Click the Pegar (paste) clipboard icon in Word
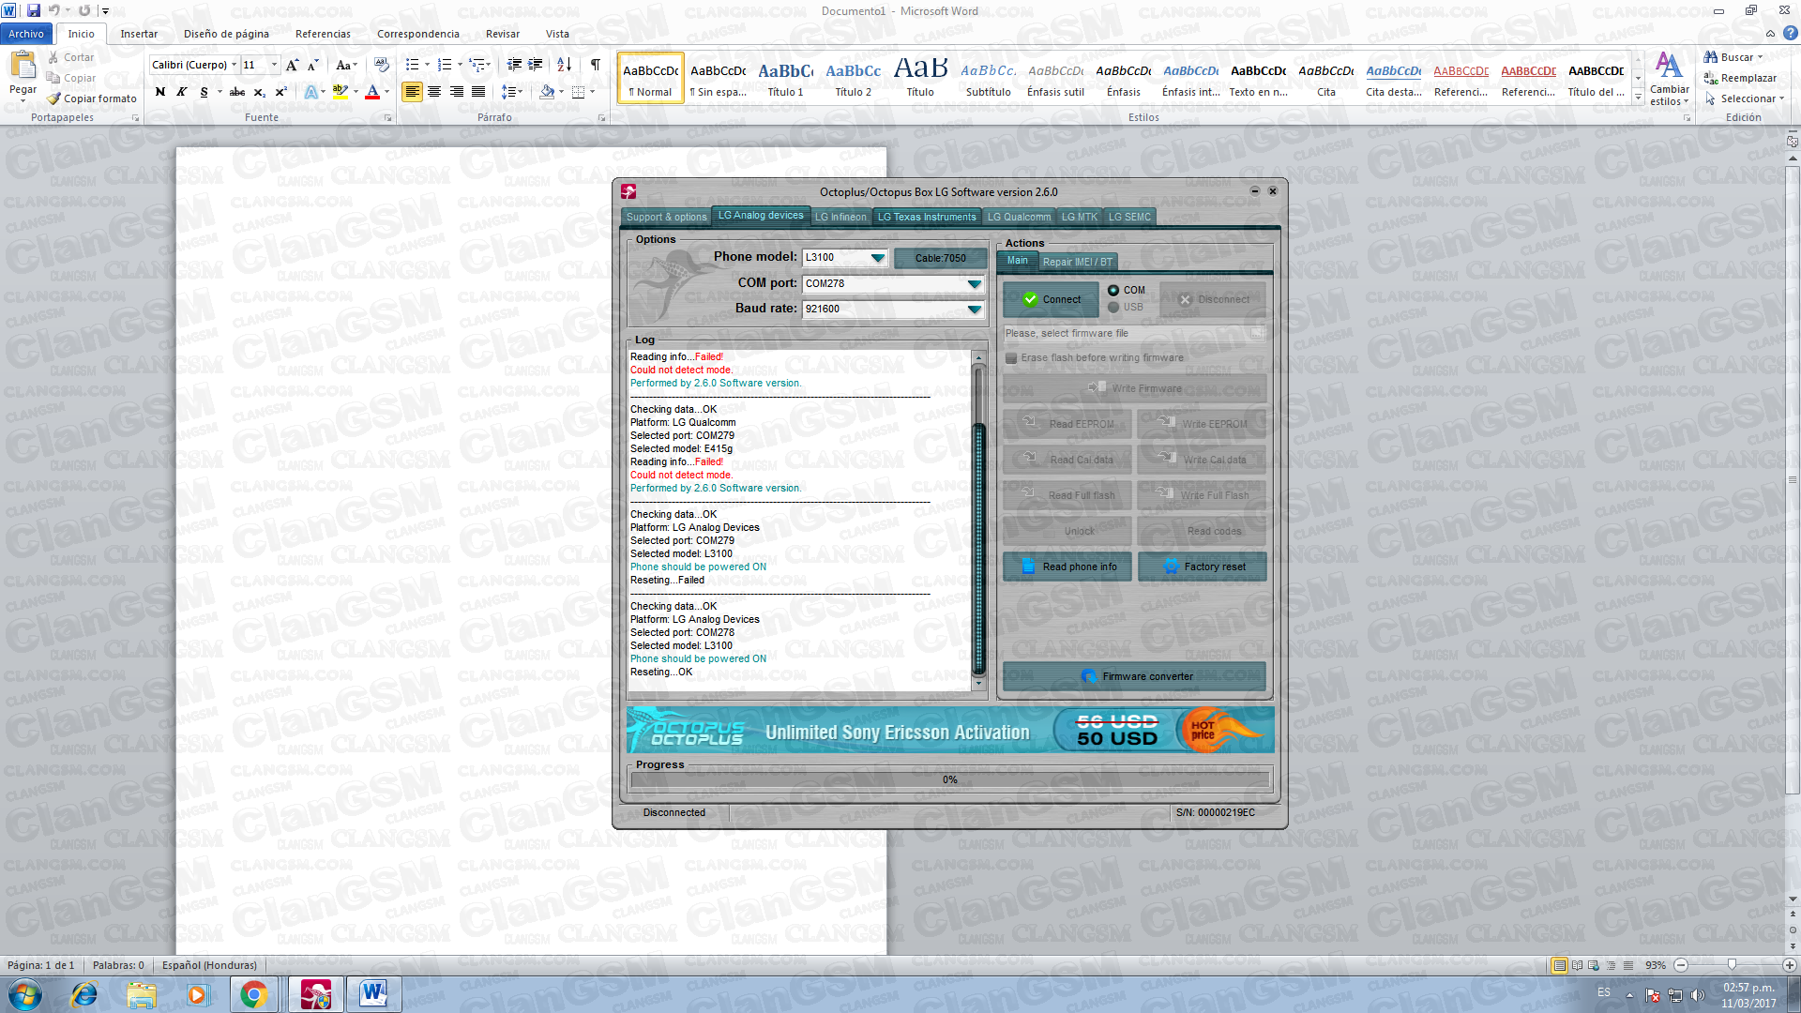Viewport: 1801px width, 1013px height. [23, 66]
